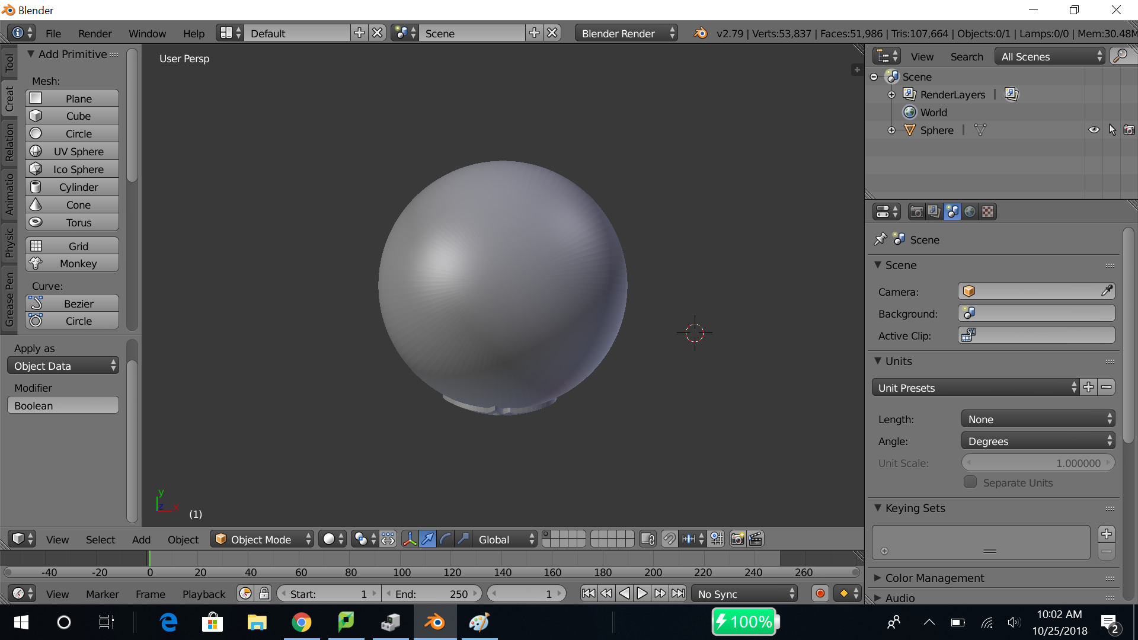Click the translate manipulator arrow icon
The width and height of the screenshot is (1138, 640).
pos(427,539)
